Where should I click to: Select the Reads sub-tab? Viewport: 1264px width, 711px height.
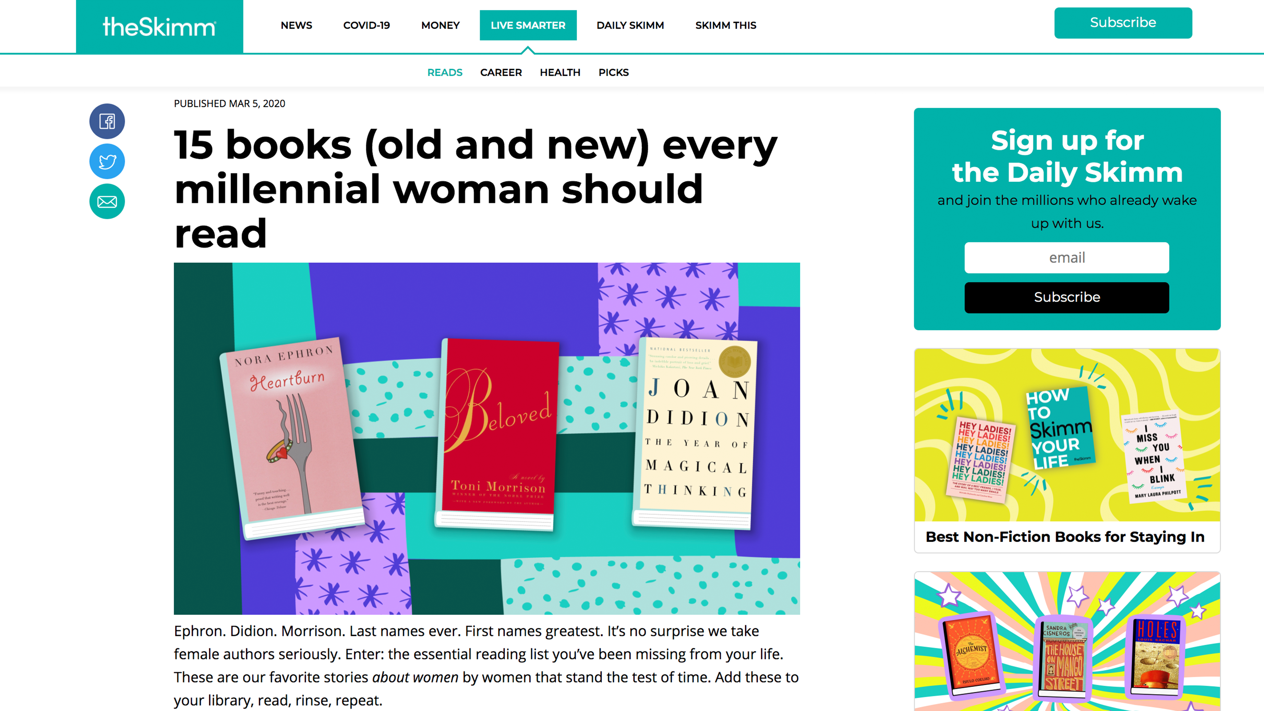(x=445, y=73)
